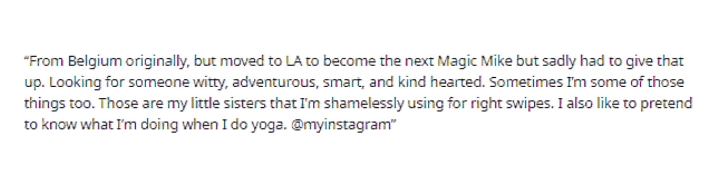Click the @myinstagram handle
Image resolution: width=711 pixels, height=185 pixels.
341,125
